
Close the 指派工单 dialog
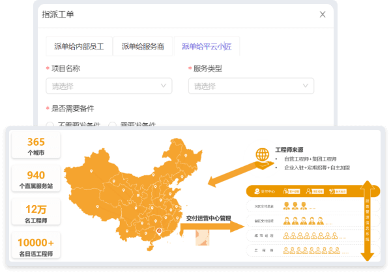[323, 14]
